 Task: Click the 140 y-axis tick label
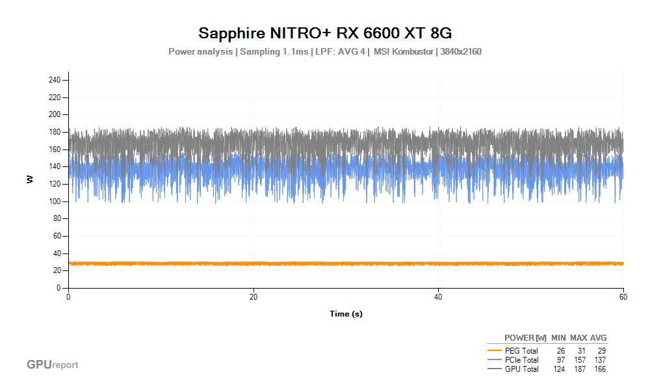(x=55, y=166)
